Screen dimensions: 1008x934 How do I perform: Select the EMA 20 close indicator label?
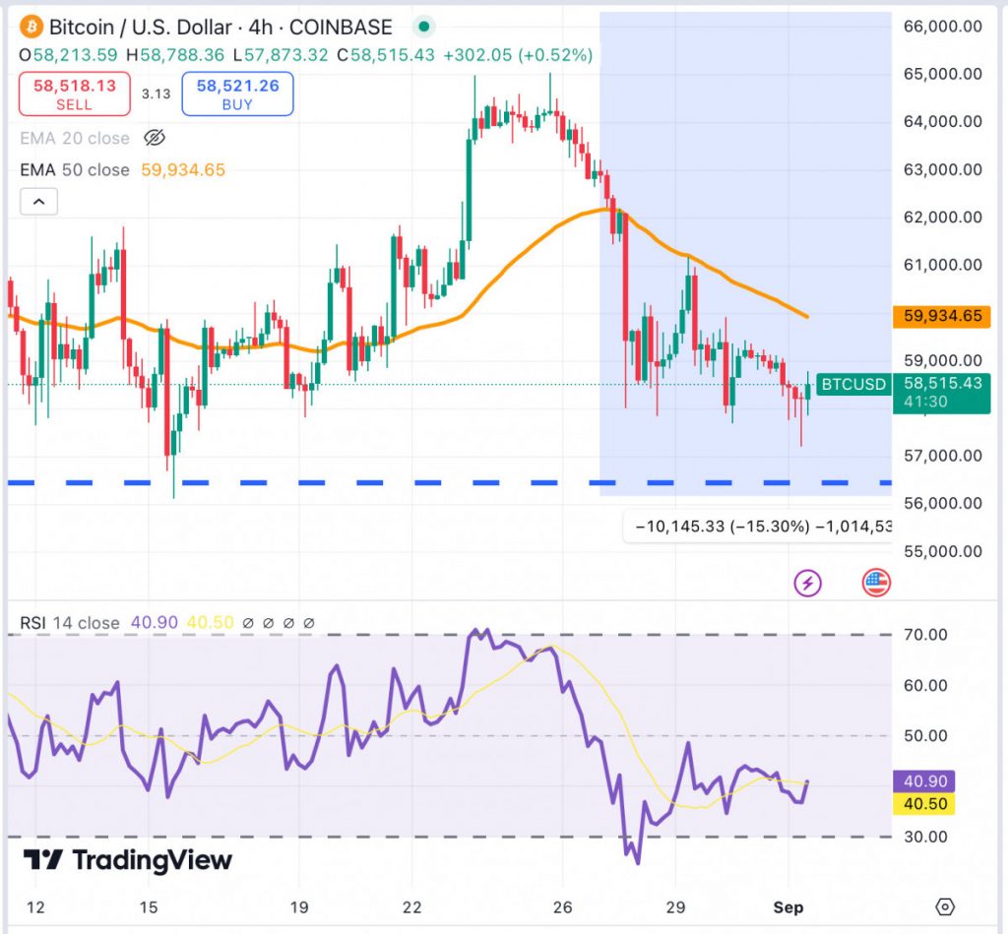click(x=75, y=138)
